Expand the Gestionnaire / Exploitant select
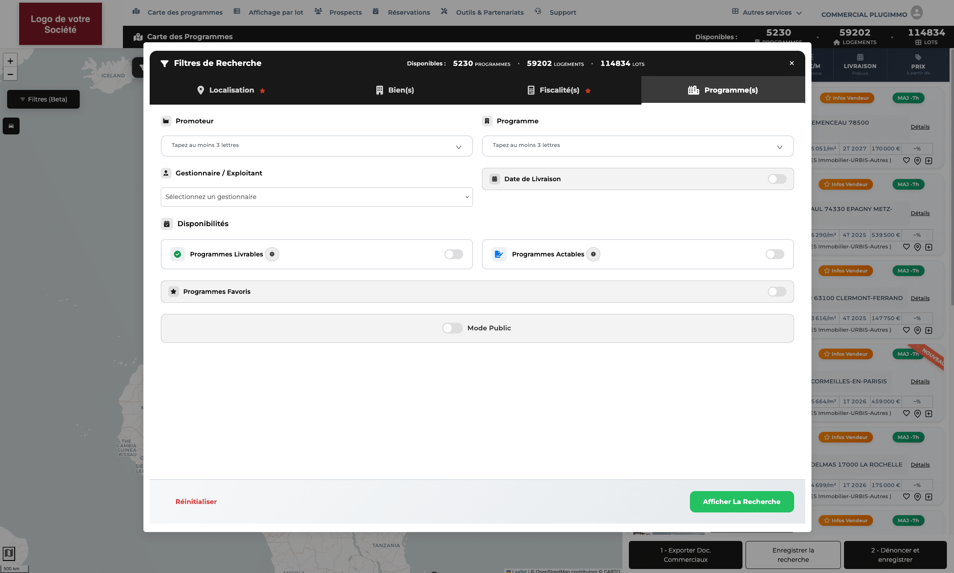The width and height of the screenshot is (954, 573). [316, 197]
